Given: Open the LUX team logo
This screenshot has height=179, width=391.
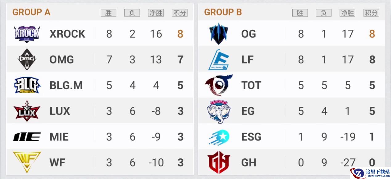Looking at the screenshot, I should tap(27, 111).
